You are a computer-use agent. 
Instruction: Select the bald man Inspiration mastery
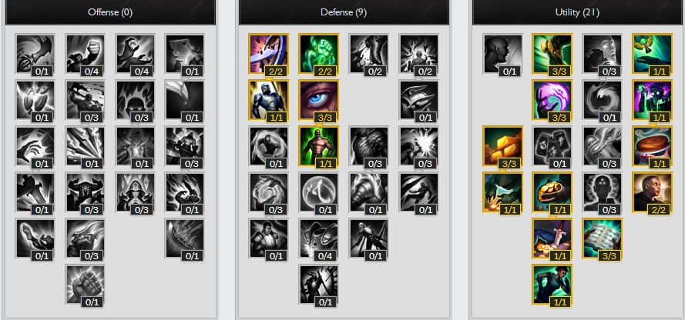(653, 192)
